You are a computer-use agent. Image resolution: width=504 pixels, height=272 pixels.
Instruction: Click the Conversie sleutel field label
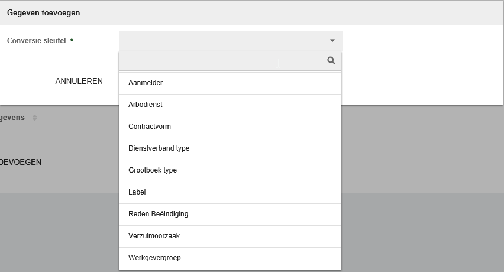coord(36,41)
